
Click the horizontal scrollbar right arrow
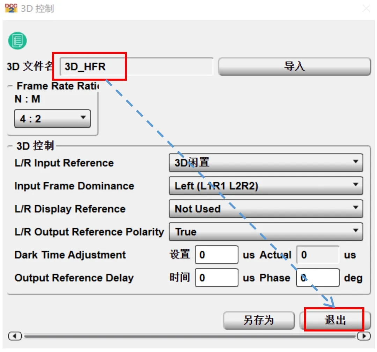click(x=364, y=336)
